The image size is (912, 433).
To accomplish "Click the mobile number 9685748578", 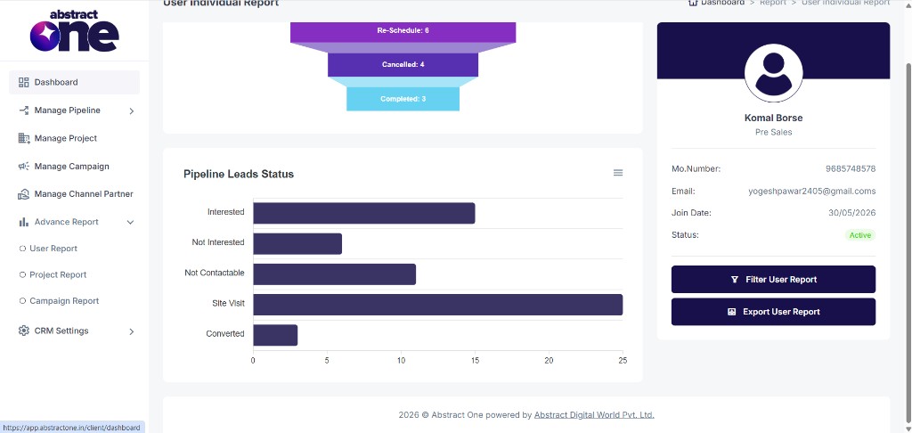I will tap(851, 168).
